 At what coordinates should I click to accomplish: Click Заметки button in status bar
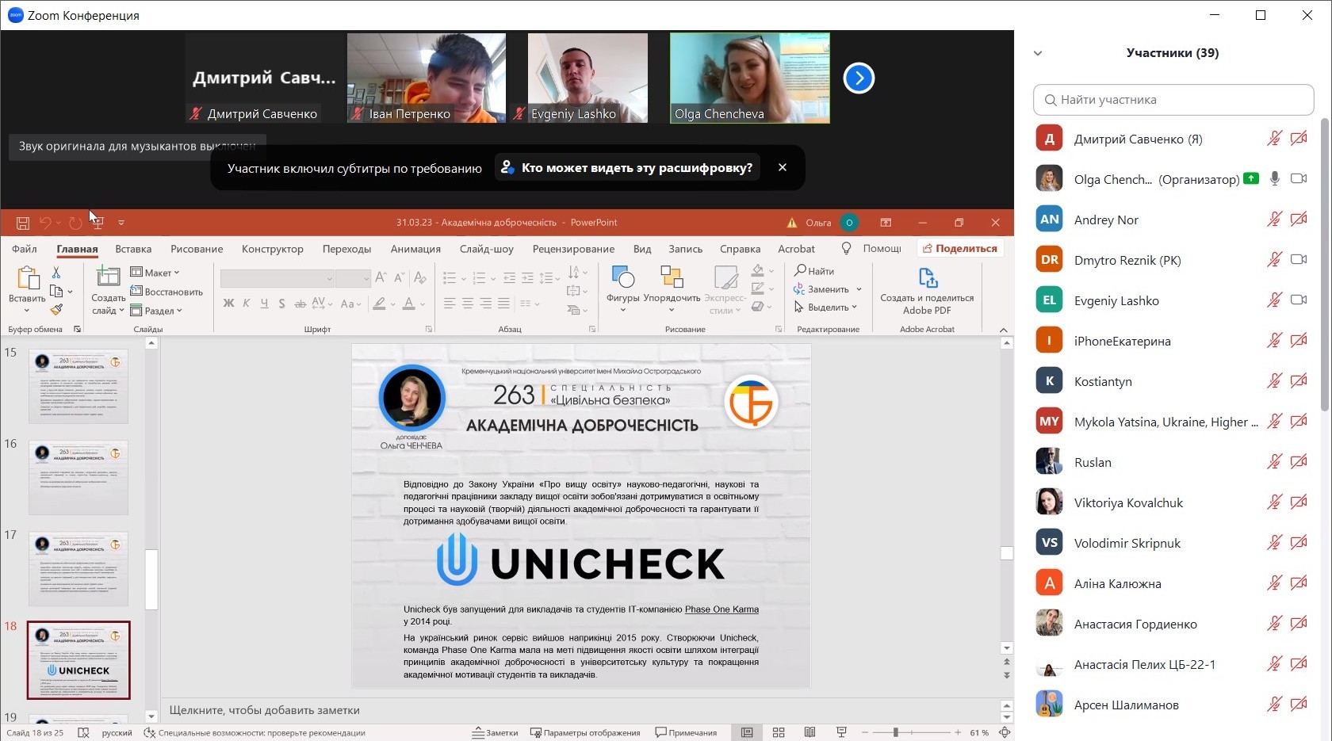tap(496, 732)
